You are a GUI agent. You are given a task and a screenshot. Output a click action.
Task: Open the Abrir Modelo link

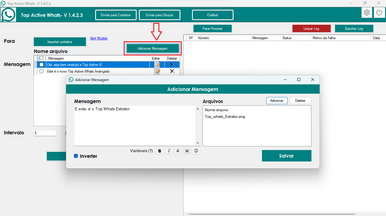tap(99, 38)
